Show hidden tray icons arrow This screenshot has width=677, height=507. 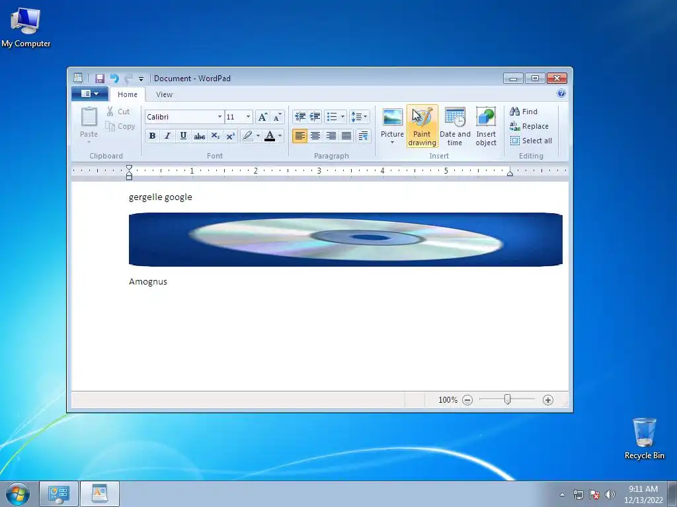click(562, 494)
